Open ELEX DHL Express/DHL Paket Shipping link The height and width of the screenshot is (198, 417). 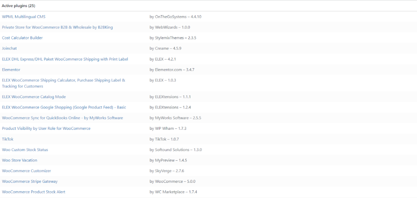click(65, 59)
